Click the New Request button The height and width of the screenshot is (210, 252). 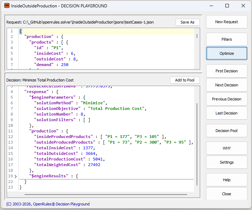(226, 22)
